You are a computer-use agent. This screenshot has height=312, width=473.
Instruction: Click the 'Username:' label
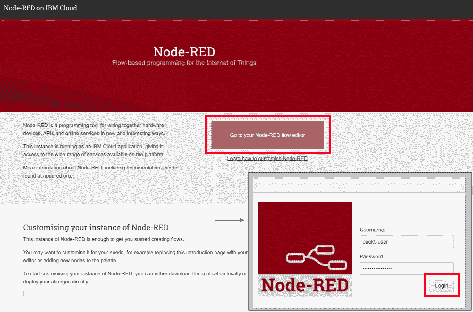tap(372, 230)
